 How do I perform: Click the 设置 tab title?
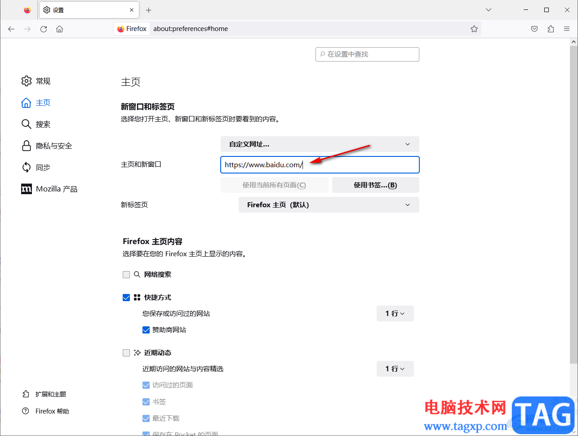pos(58,10)
